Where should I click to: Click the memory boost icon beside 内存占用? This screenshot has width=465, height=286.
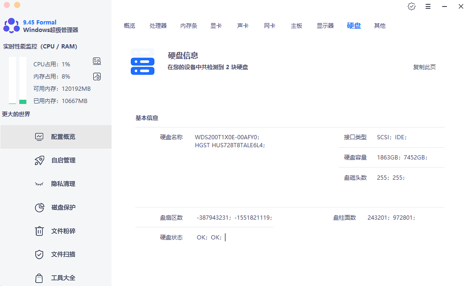(x=97, y=76)
